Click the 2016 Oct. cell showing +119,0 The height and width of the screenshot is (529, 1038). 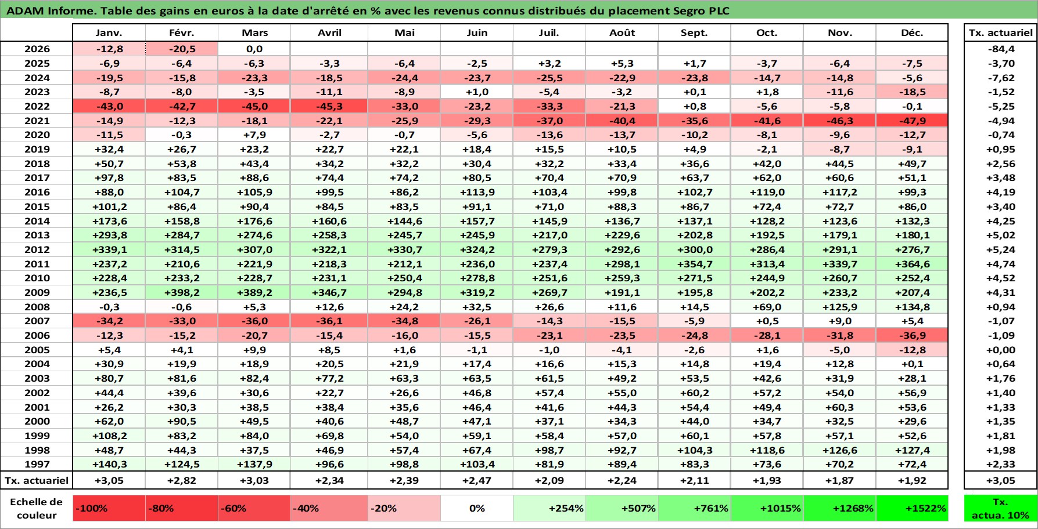pos(767,192)
